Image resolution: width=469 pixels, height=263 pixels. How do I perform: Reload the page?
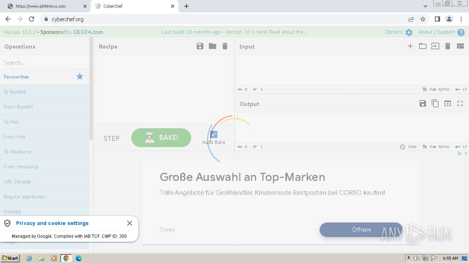coord(32,19)
